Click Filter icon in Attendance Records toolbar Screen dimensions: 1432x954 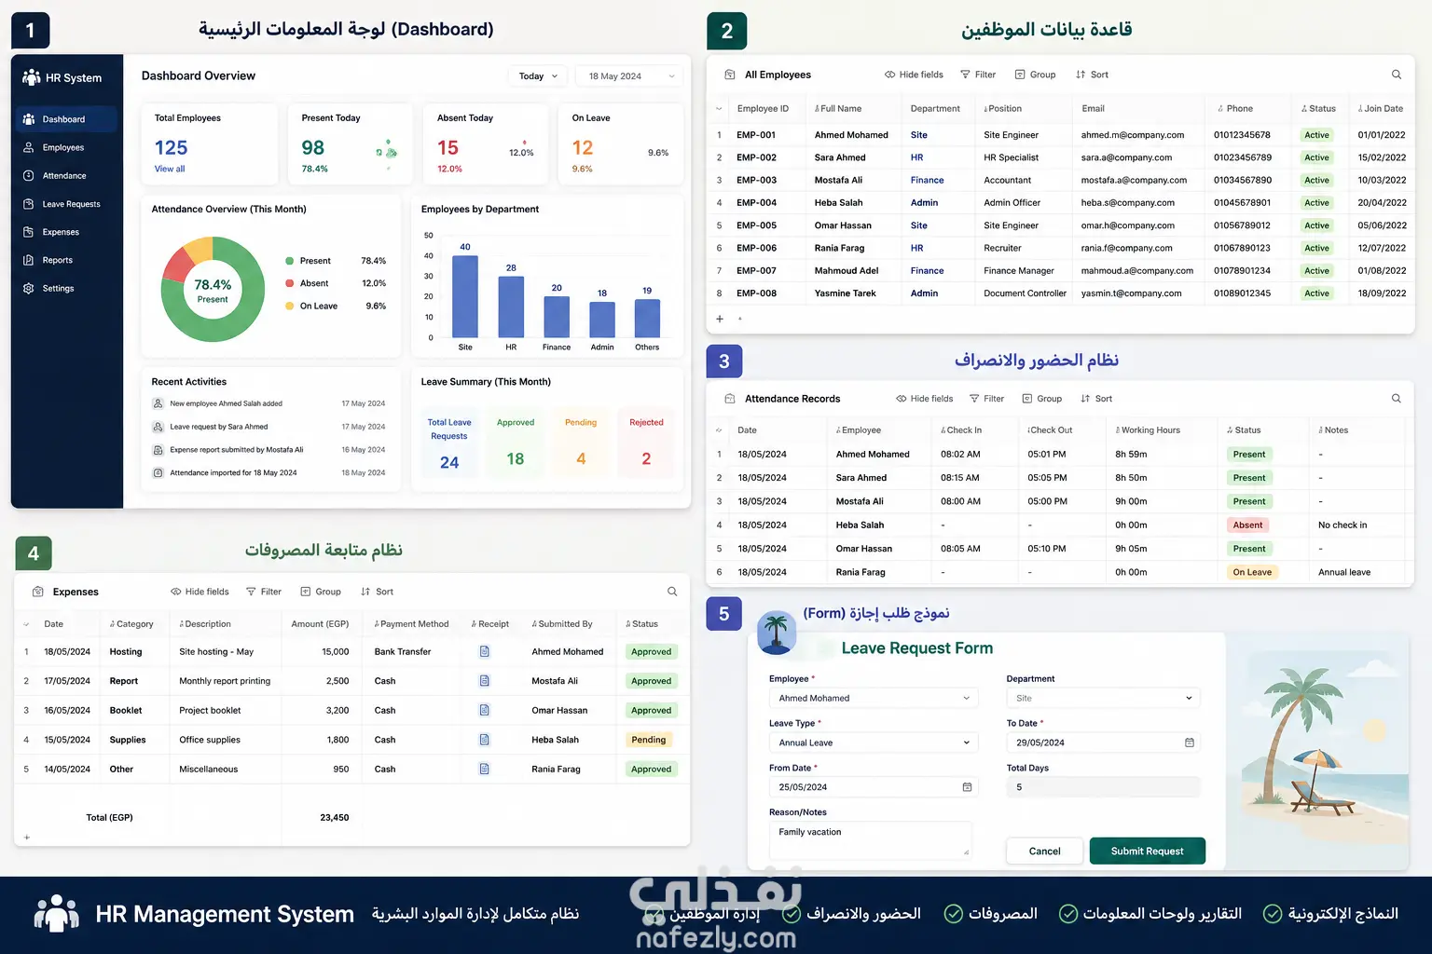coord(974,399)
